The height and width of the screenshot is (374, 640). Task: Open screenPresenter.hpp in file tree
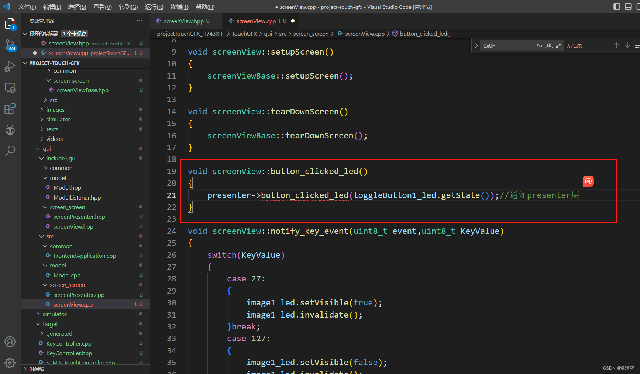79,217
